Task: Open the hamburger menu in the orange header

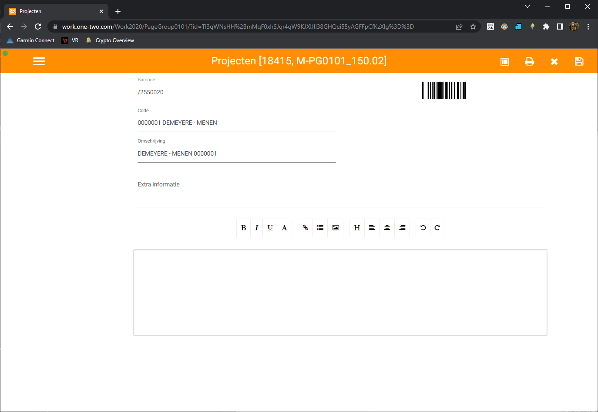Action: click(39, 61)
